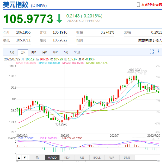Click the phone icon beside 在APP中查看
166x162 pixels.
coord(138,5)
